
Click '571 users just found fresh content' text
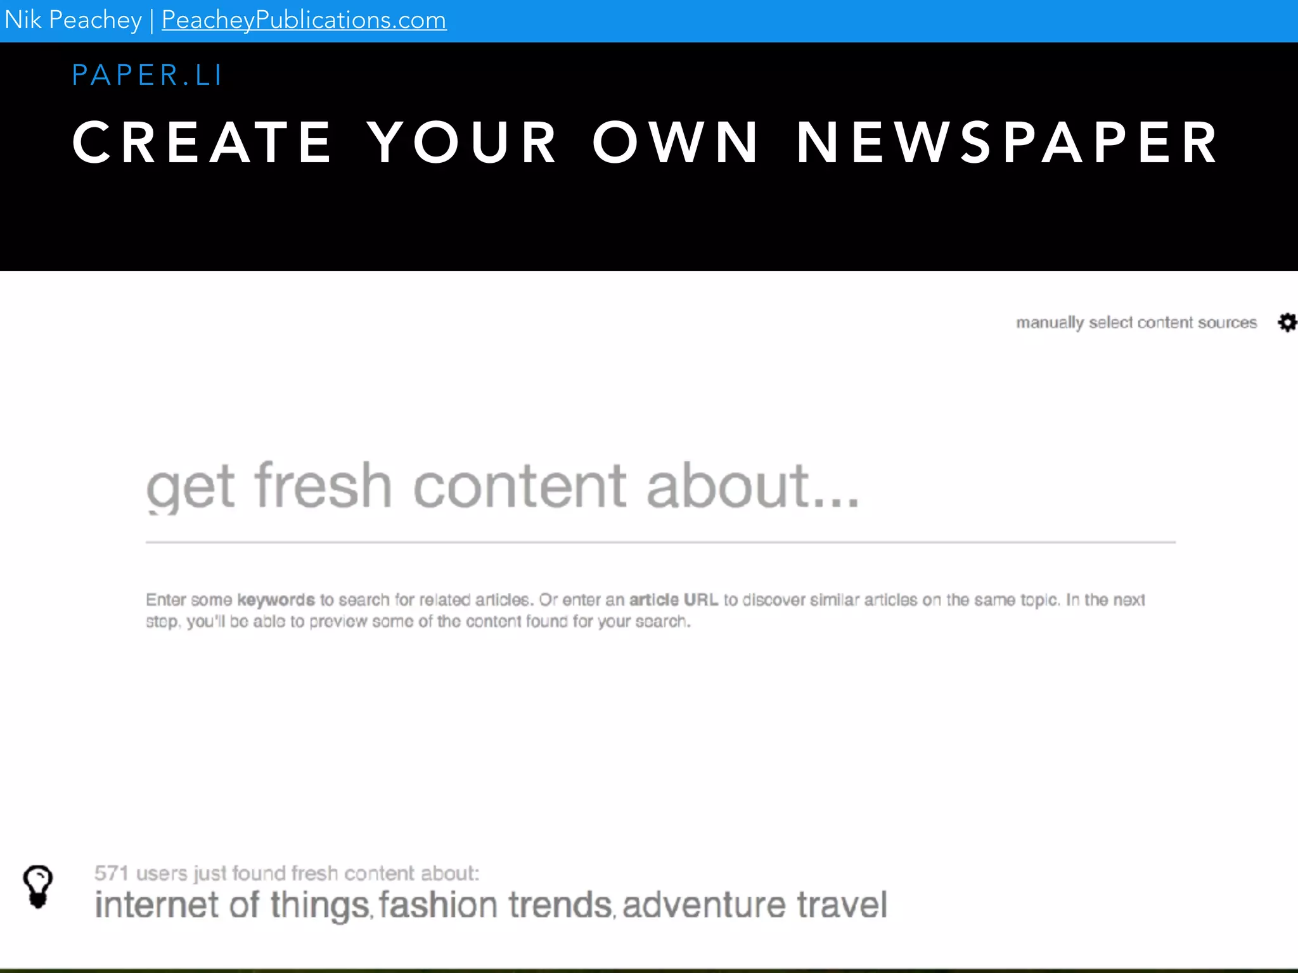pyautogui.click(x=286, y=874)
